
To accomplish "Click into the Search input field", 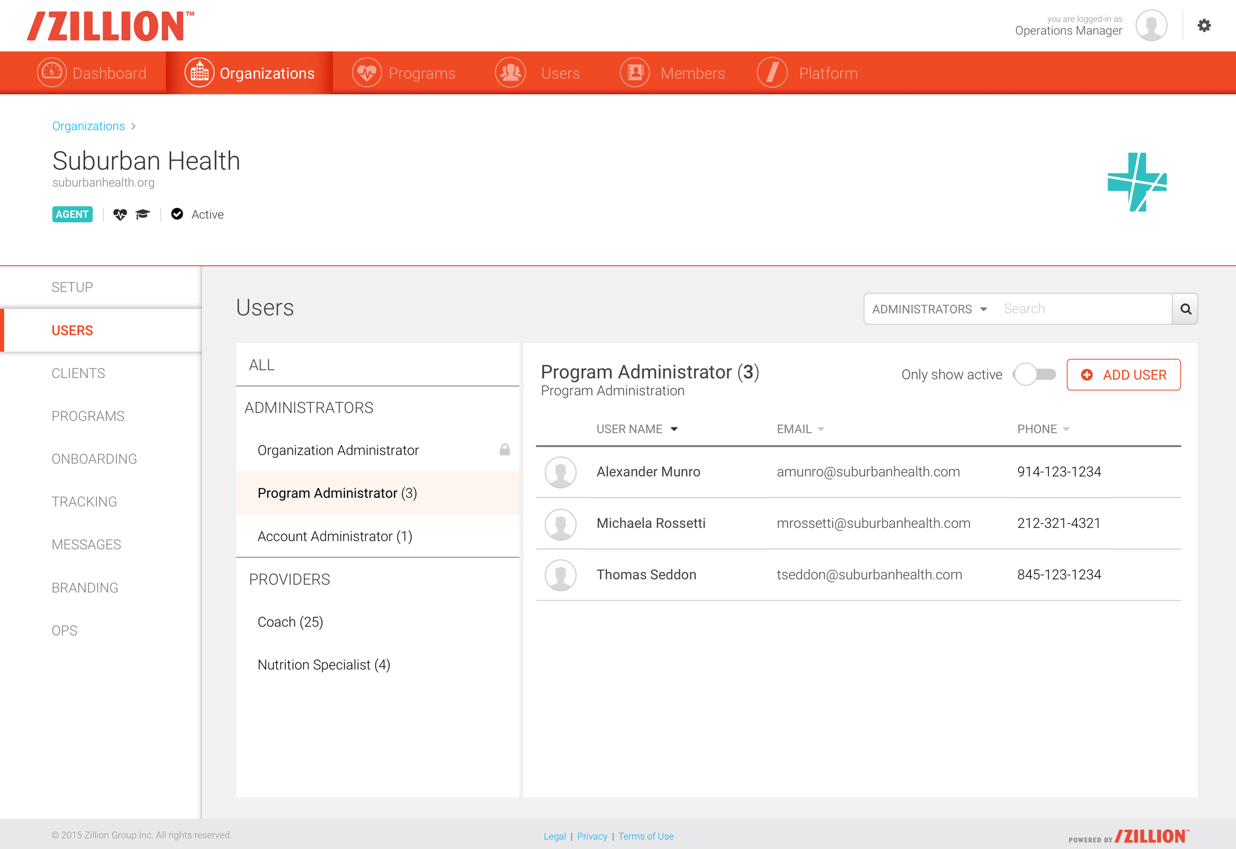I will (1081, 309).
